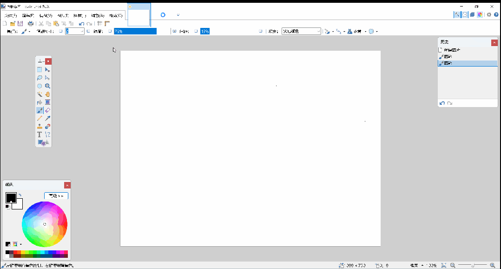Screen dimensions: 501x269
Task: Open the antialiasing mode dropdown
Action: pos(329,31)
